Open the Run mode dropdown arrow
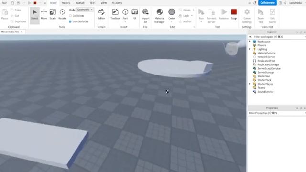 (x=201, y=21)
